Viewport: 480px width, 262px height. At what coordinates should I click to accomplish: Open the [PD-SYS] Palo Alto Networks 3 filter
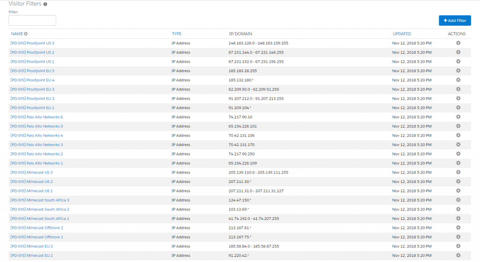(37, 145)
